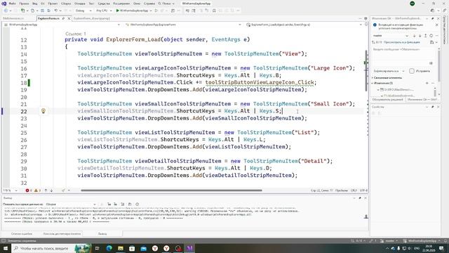Collapse the Изменения section

[x=373, y=83]
